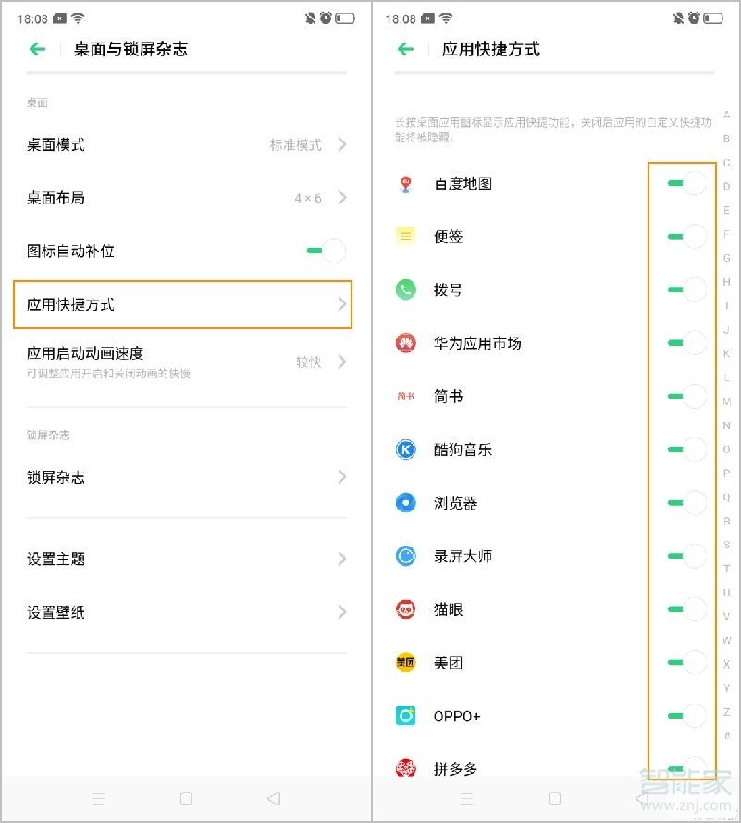Tap the 录屏大师 screen recorder icon
741x823 pixels.
402,556
